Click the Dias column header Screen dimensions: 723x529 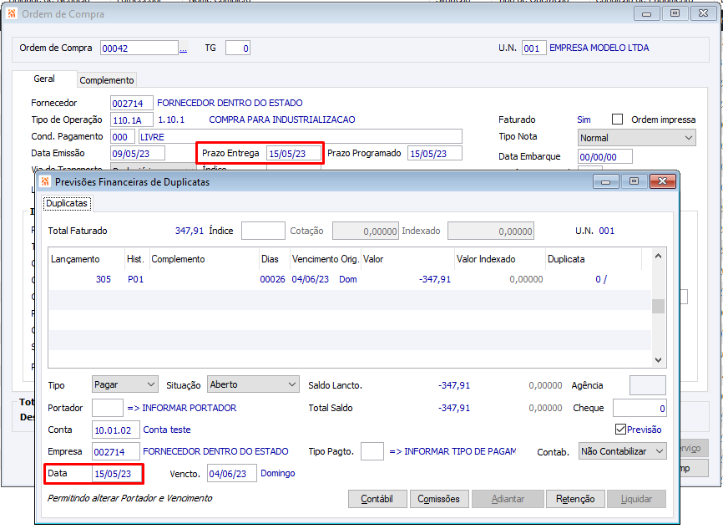pyautogui.click(x=275, y=259)
